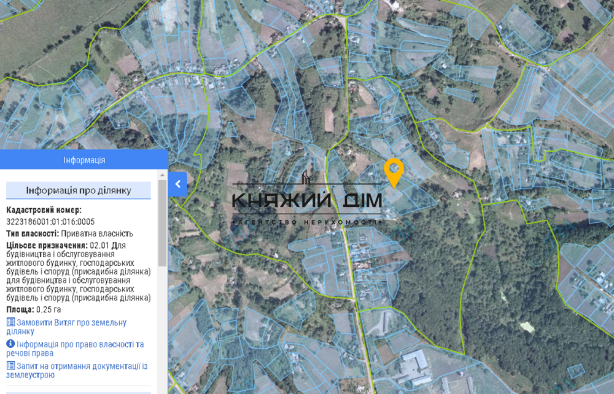
Task: Click the cadastral number 3223186001:01:016:0005
Action: [50, 222]
